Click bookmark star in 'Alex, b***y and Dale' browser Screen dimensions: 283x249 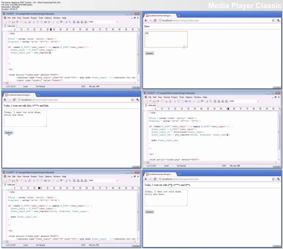pyautogui.click(x=133, y=100)
